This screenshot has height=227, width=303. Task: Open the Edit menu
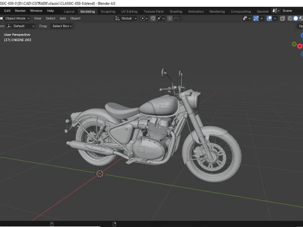pos(7,11)
